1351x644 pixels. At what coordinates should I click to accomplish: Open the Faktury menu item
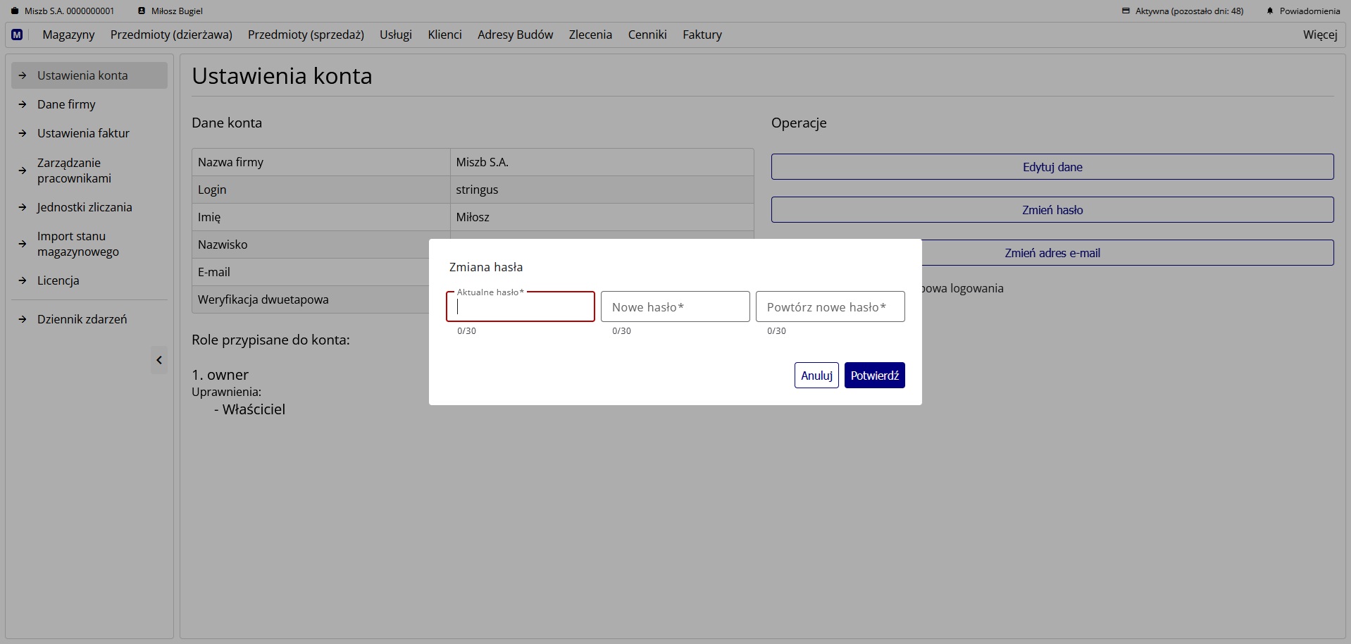tap(702, 35)
